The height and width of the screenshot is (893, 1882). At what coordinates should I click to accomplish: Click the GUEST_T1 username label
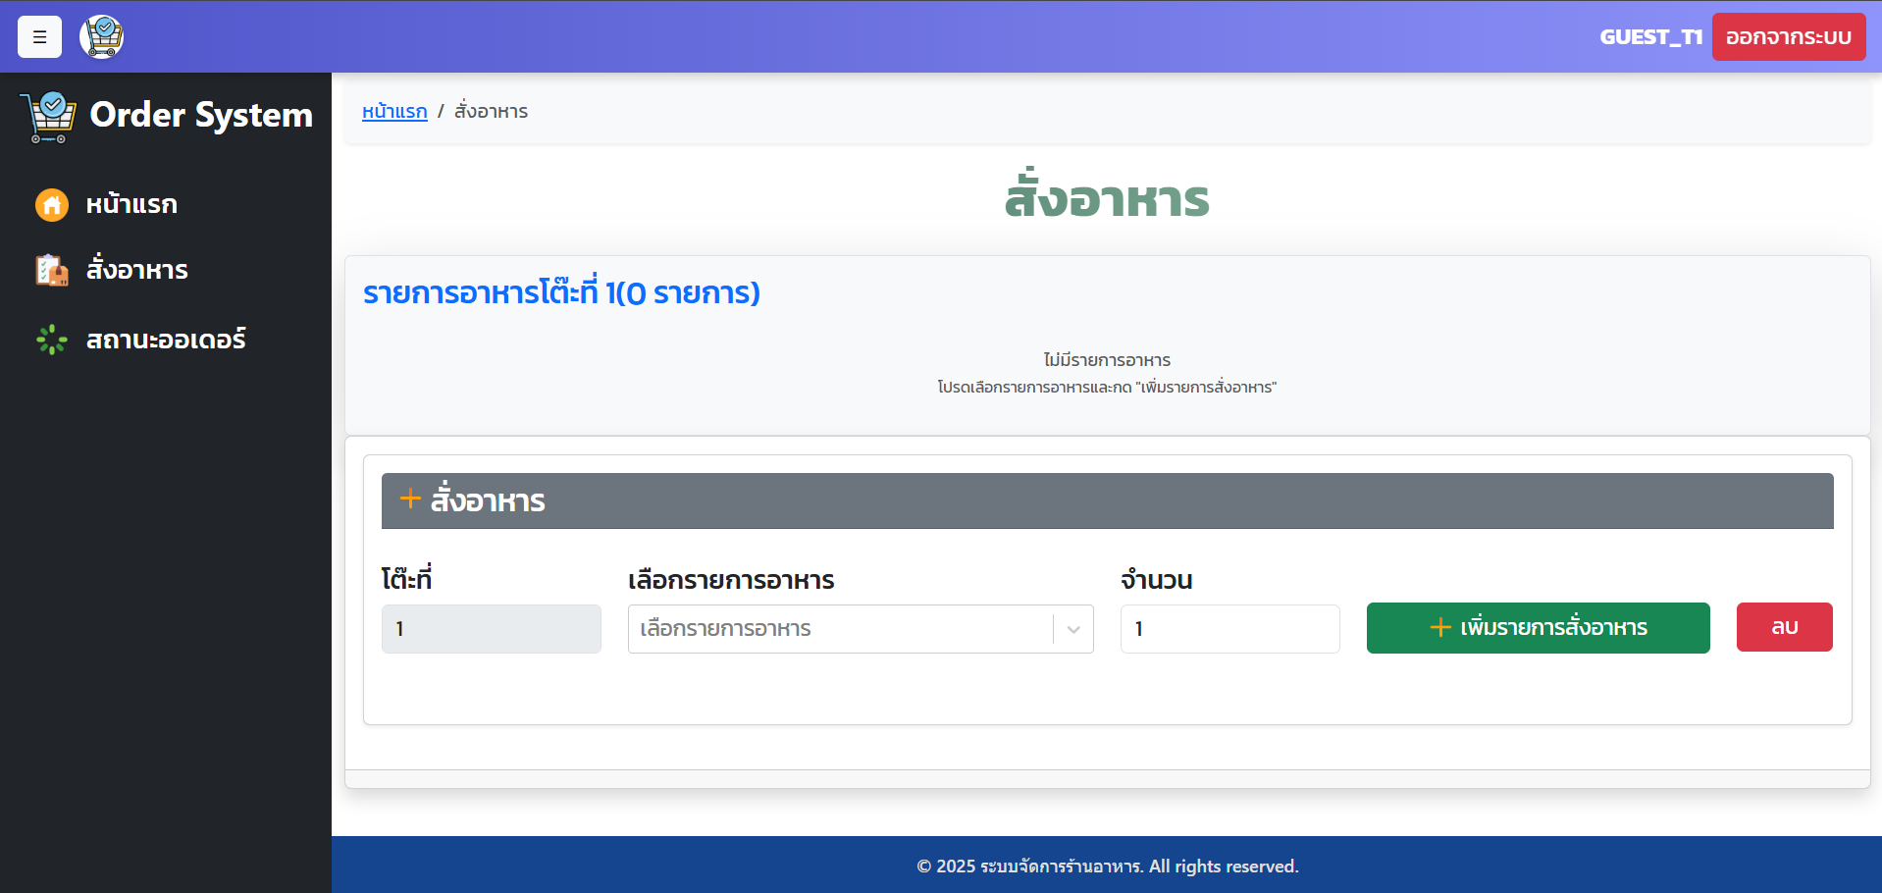click(x=1650, y=37)
